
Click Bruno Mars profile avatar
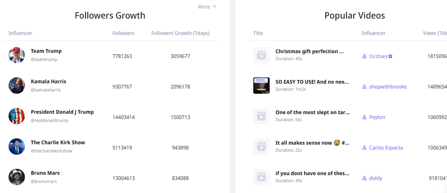(17, 177)
